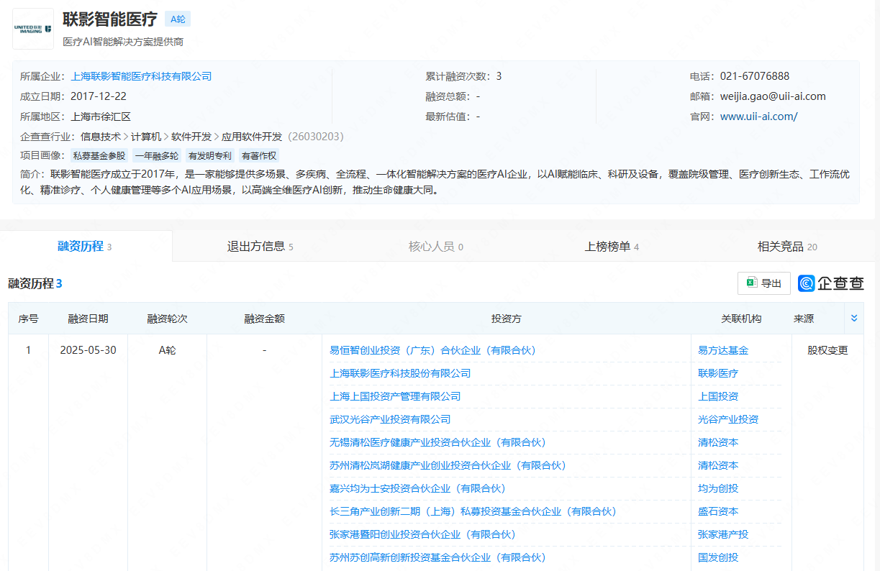Select the 有著作权 tag
Viewport: 880px width, 571px height.
259,155
